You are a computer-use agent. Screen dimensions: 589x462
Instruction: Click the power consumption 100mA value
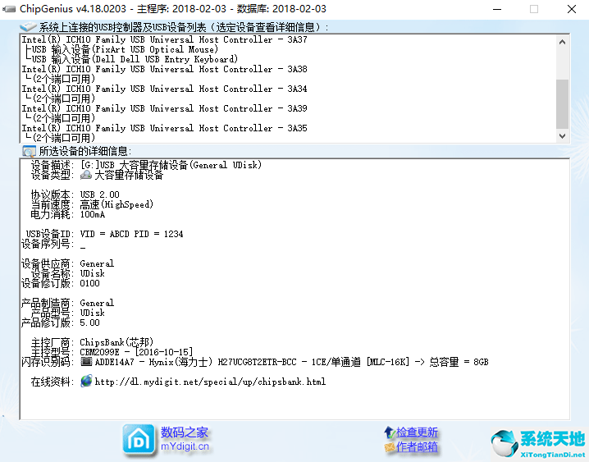point(93,214)
